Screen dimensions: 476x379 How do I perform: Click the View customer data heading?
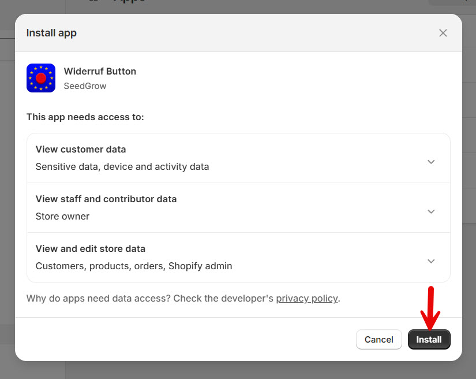(x=81, y=150)
